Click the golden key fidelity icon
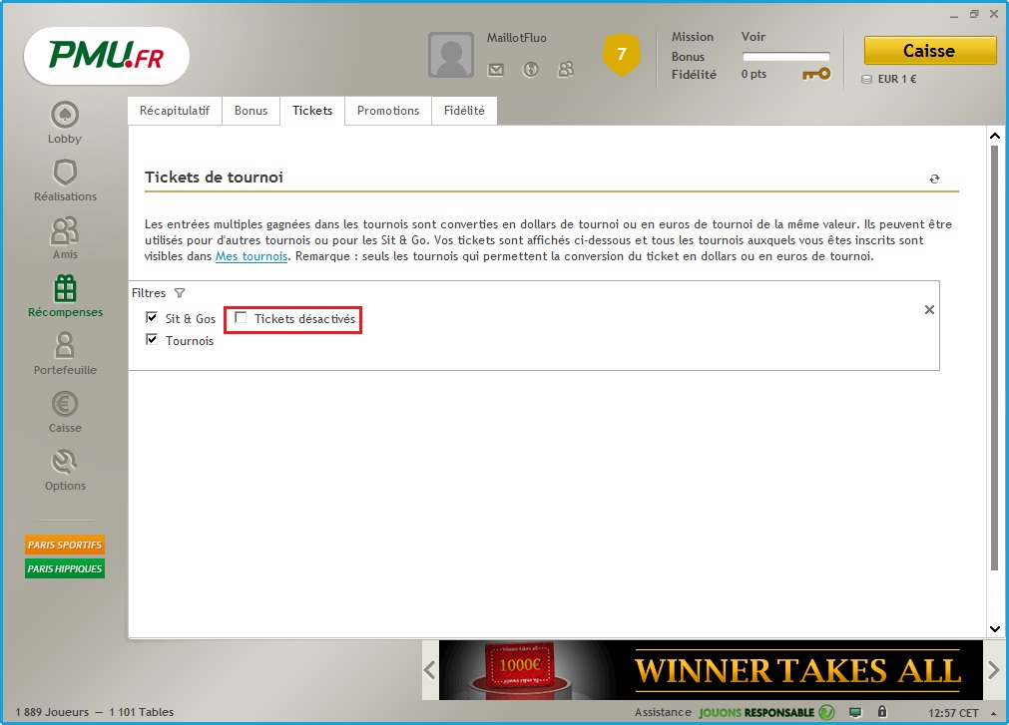 (816, 75)
